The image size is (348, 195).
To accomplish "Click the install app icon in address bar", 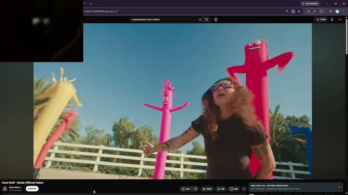I will (x=293, y=11).
